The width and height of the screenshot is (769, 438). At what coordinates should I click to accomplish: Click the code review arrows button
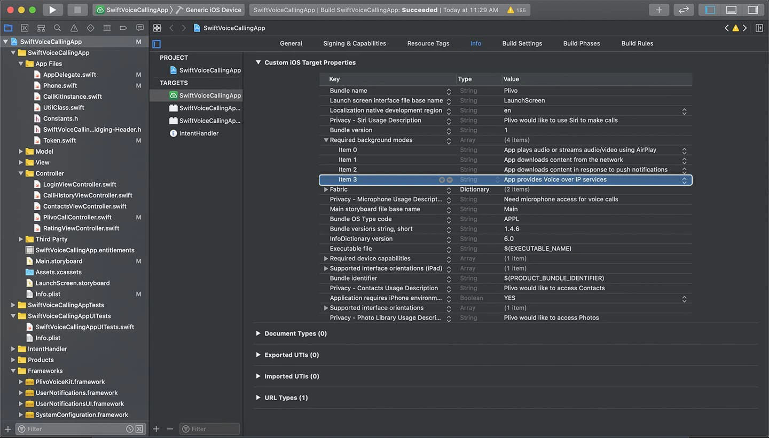(683, 10)
